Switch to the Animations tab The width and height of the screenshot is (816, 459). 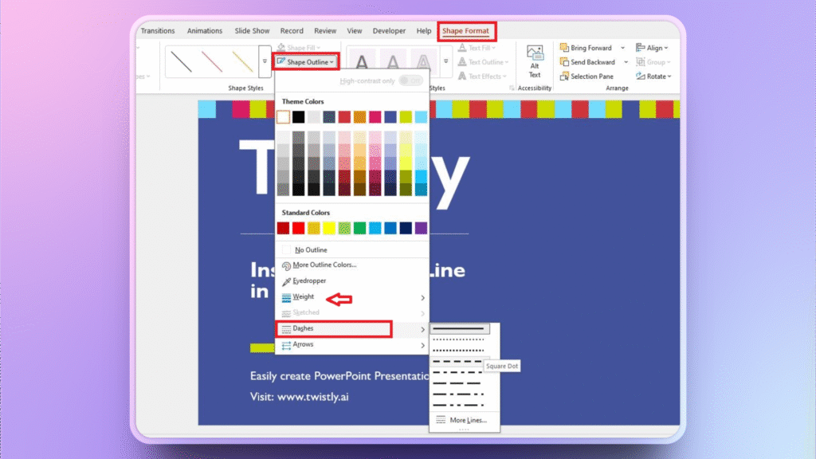(x=205, y=31)
